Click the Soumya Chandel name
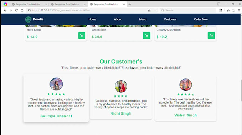 (x=56, y=116)
